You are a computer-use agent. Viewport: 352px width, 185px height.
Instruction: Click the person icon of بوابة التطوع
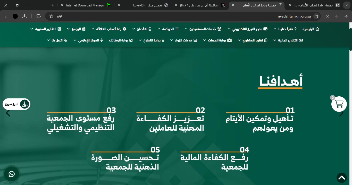(163, 40)
